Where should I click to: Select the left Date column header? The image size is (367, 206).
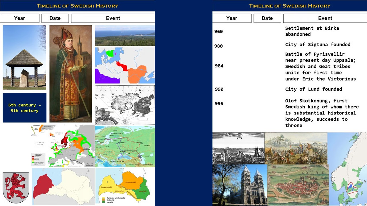(x=55, y=18)
